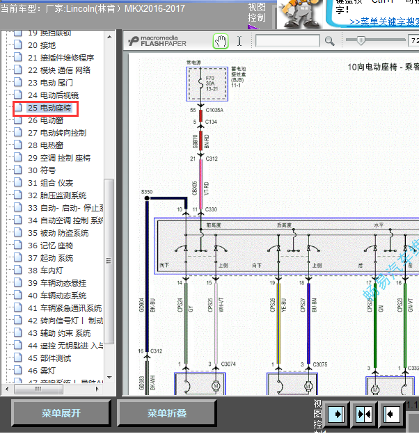Viewport: 419px width, 434px height.
Task: Click the left-arrow view control button
Action: pyautogui.click(x=390, y=414)
